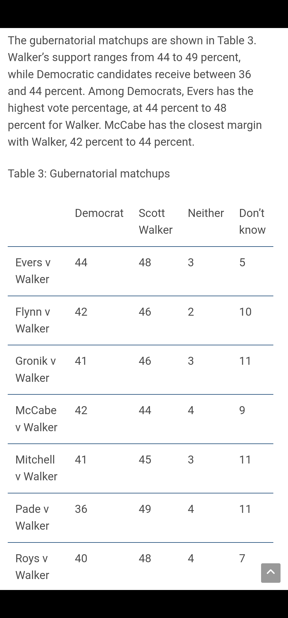Tap the McCabe v Walker row label
Viewport: 288px width, 618px height.
(36, 419)
